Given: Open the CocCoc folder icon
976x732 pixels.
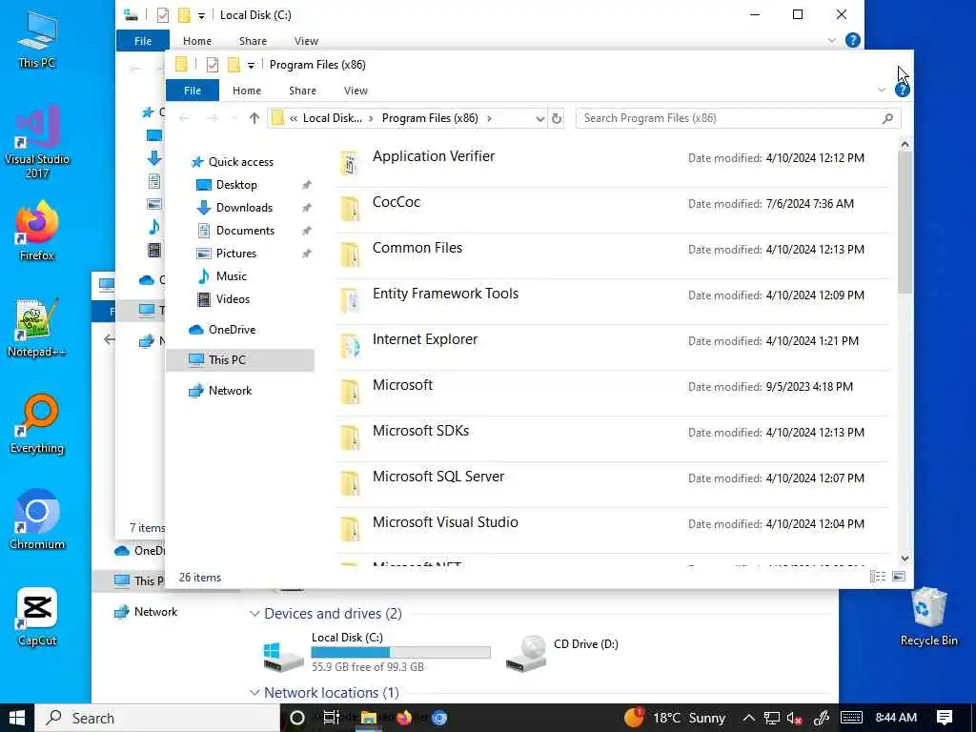Looking at the screenshot, I should pos(350,209).
